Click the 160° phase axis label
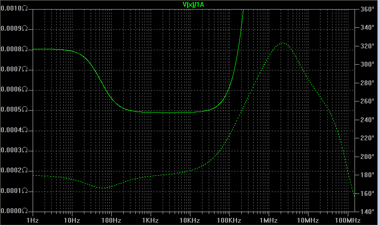The width and height of the screenshot is (379, 226). click(x=367, y=193)
